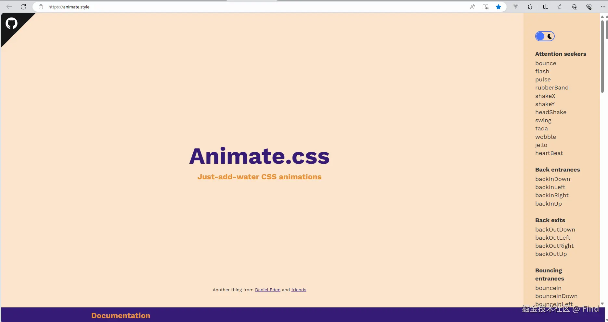Click the Bouncing entrances heading
Image resolution: width=608 pixels, height=322 pixels.
(x=550, y=274)
